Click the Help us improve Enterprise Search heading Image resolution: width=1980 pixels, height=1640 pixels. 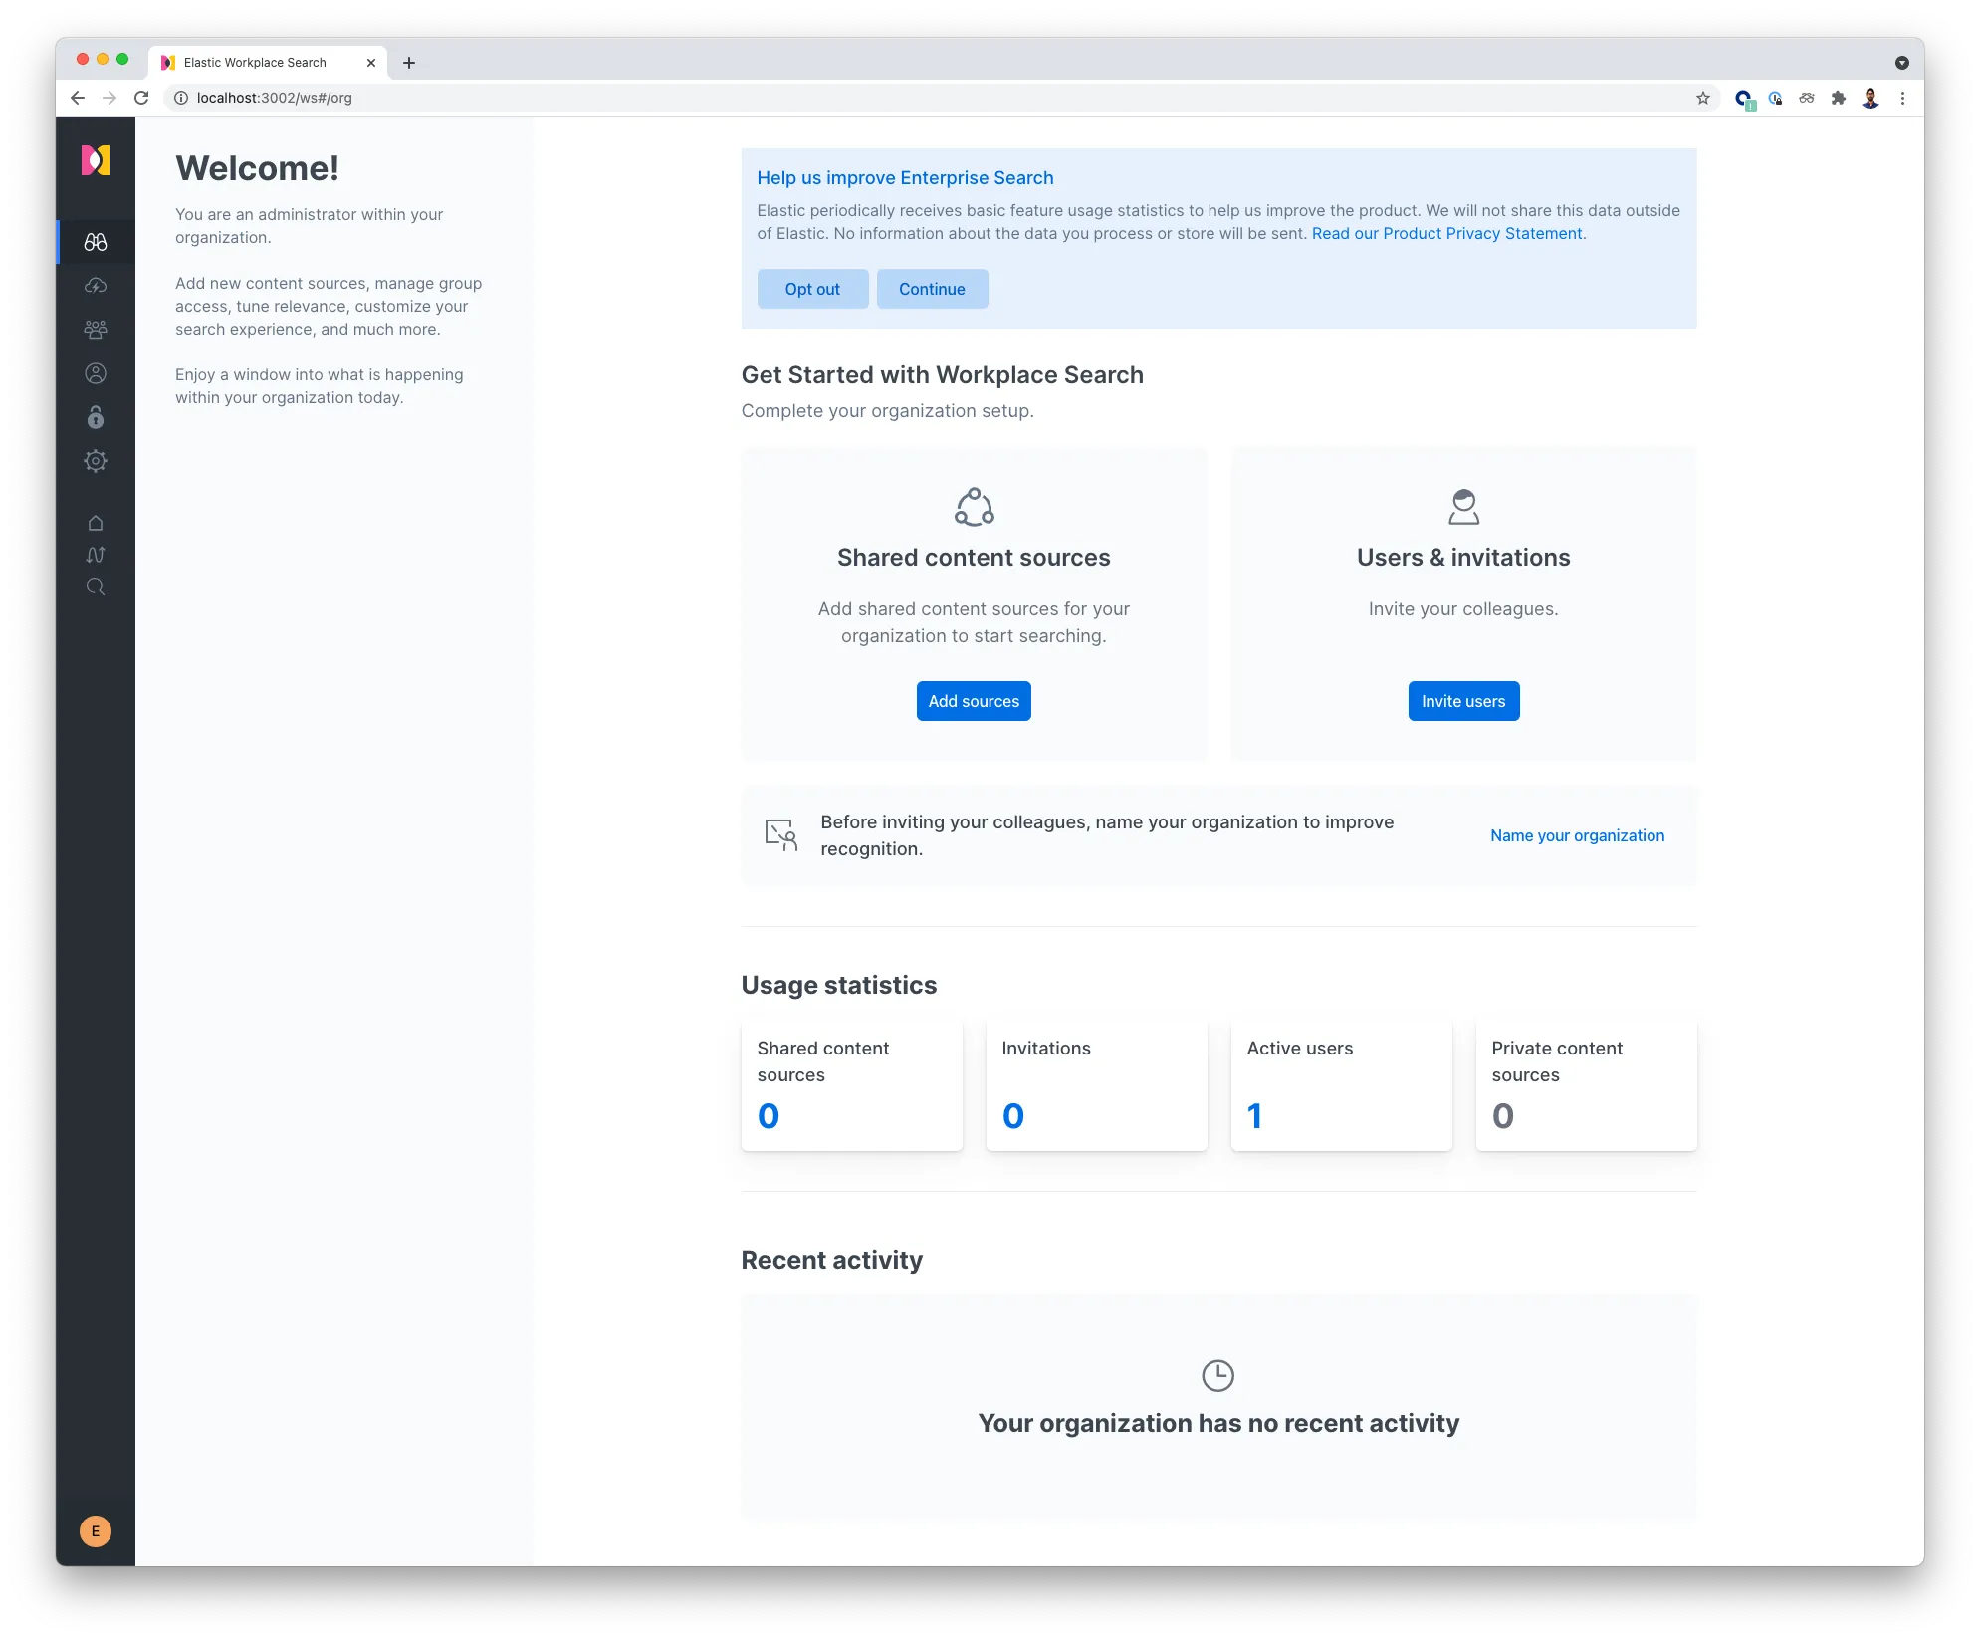pyautogui.click(x=905, y=177)
